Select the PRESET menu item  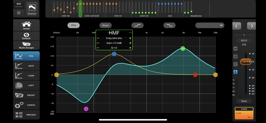(x=26, y=95)
